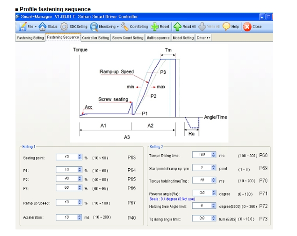
Task: Click the Ramp up Speed stepper
Action: coord(80,202)
